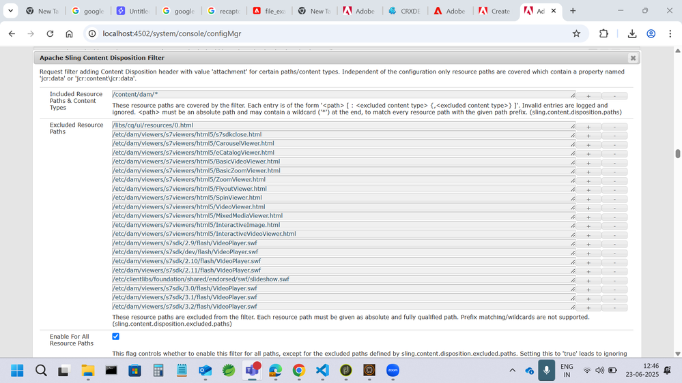This screenshot has height=383, width=682.
Task: Open Google Chrome from the taskbar
Action: pos(299,370)
